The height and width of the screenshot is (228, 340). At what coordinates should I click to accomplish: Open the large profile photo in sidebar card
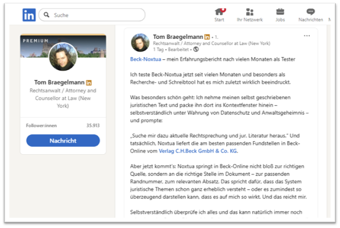pyautogui.click(x=63, y=57)
